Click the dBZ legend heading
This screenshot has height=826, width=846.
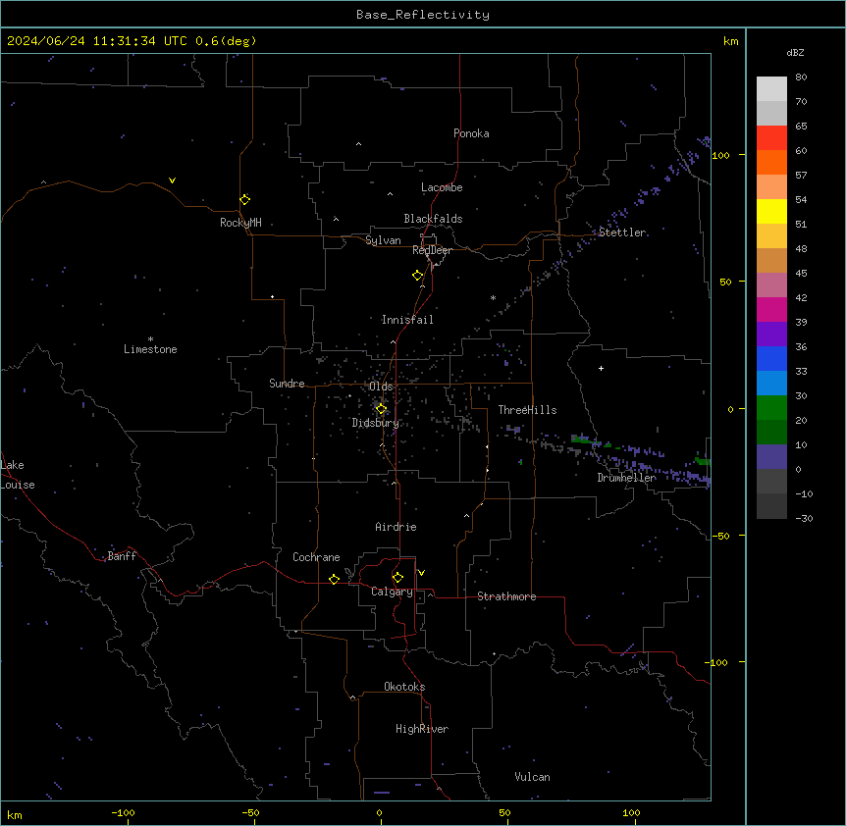795,52
